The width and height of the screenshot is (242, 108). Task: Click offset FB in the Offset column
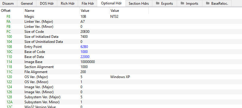(x=8, y=27)
